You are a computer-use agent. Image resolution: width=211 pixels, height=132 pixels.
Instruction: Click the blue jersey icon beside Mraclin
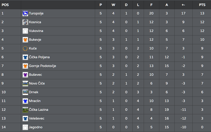tap(25, 101)
